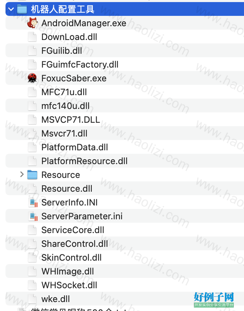Click the 机器人配置工具 folder icon
This screenshot has height=311, width=244.
[x=22, y=9]
